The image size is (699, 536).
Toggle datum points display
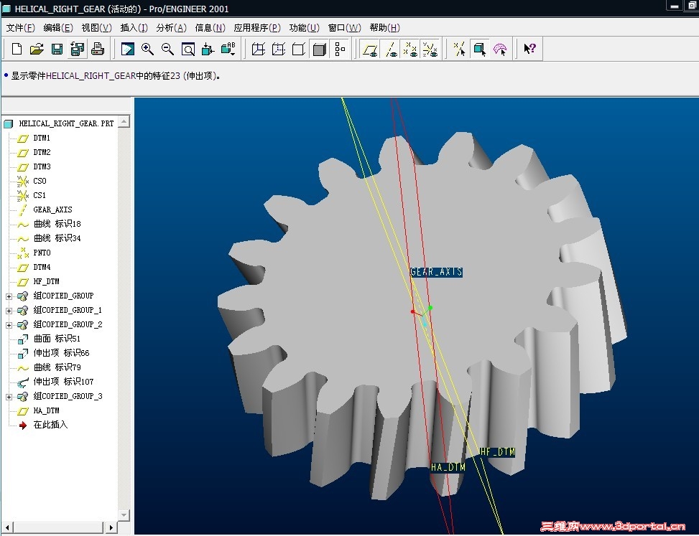(x=410, y=50)
